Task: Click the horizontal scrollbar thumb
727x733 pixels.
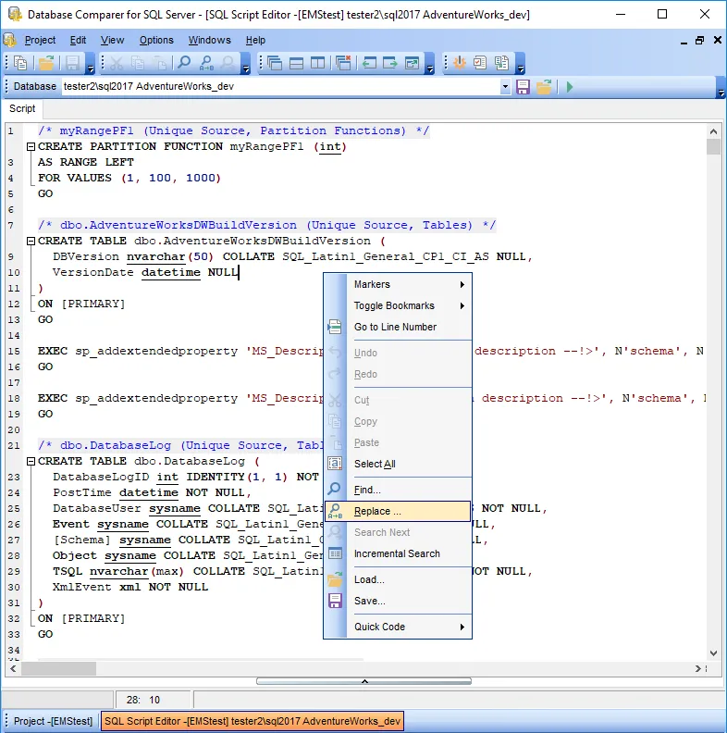Action: click(x=58, y=668)
